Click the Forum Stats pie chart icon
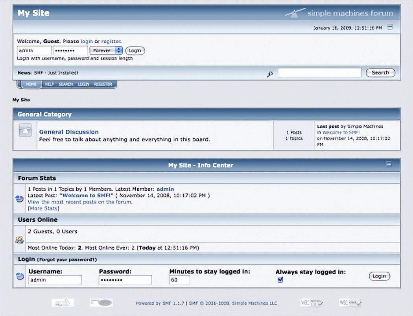The height and width of the screenshot is (316, 413). [x=20, y=198]
